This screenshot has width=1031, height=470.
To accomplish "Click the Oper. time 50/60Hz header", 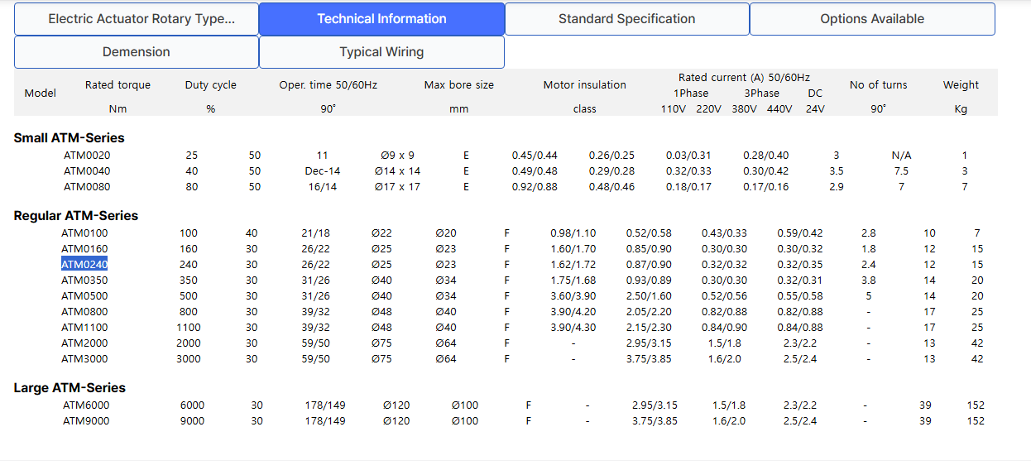I will (328, 85).
